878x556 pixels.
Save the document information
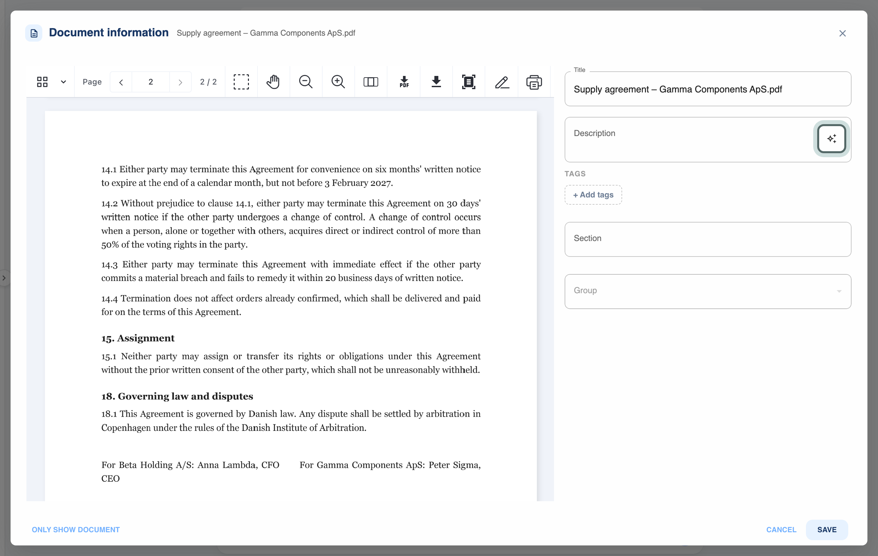click(x=826, y=529)
